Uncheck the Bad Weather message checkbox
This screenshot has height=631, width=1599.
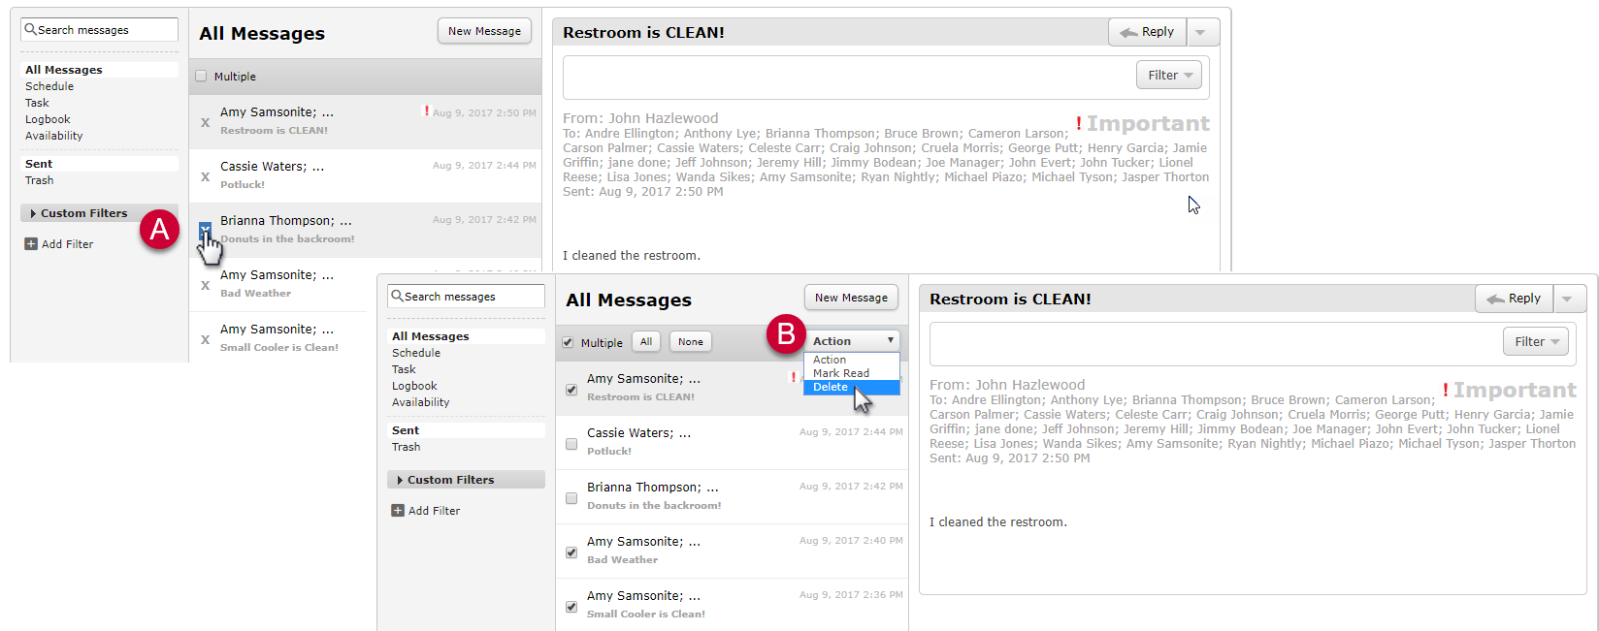click(x=571, y=552)
